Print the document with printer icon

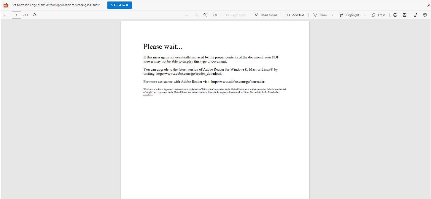tap(395, 15)
